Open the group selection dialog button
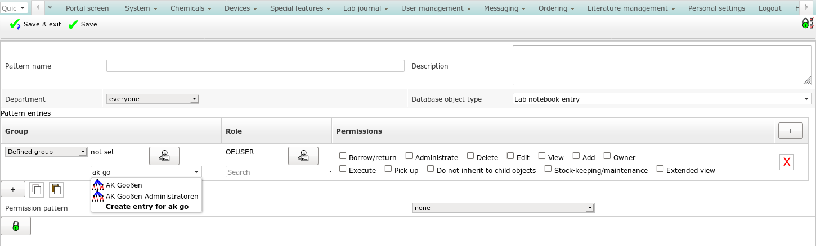Viewport: 816px width, 246px height. point(164,156)
